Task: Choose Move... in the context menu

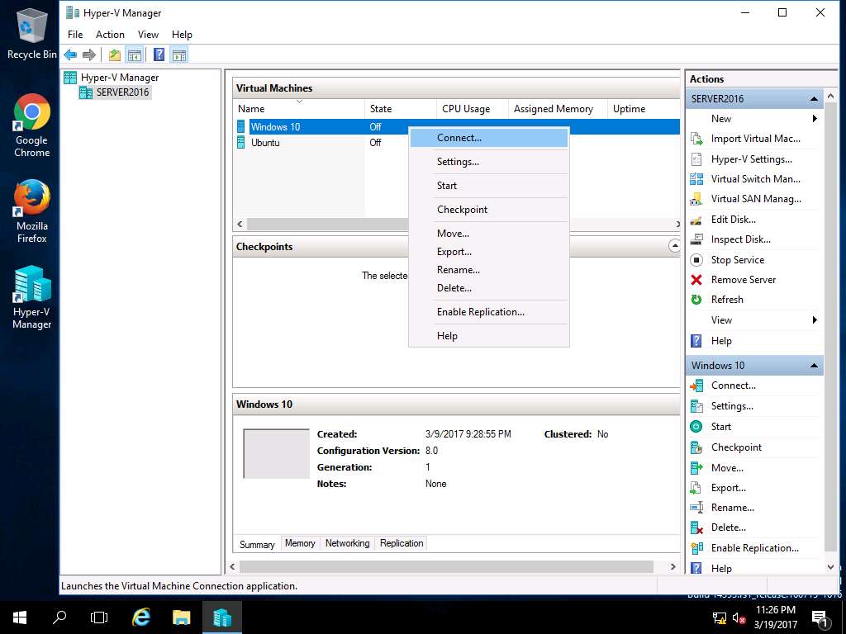Action: [x=489, y=234]
